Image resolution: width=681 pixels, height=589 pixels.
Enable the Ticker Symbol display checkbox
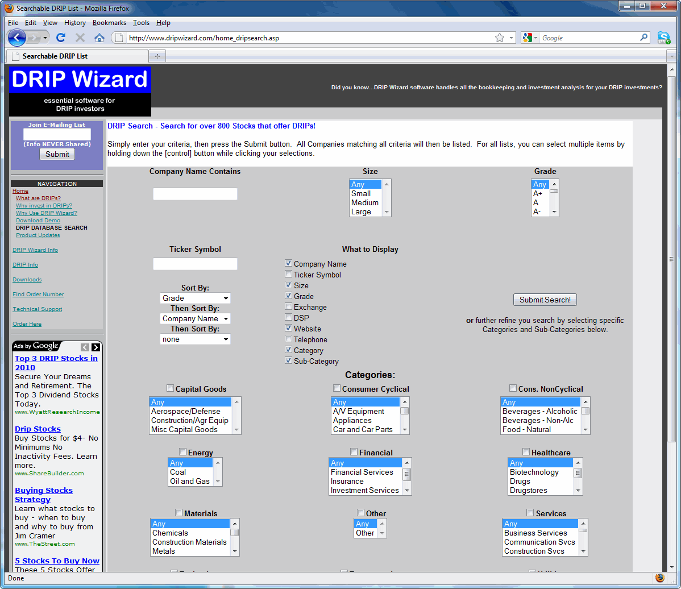point(289,274)
